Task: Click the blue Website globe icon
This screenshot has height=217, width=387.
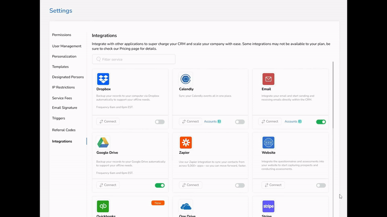Action: tap(268, 142)
